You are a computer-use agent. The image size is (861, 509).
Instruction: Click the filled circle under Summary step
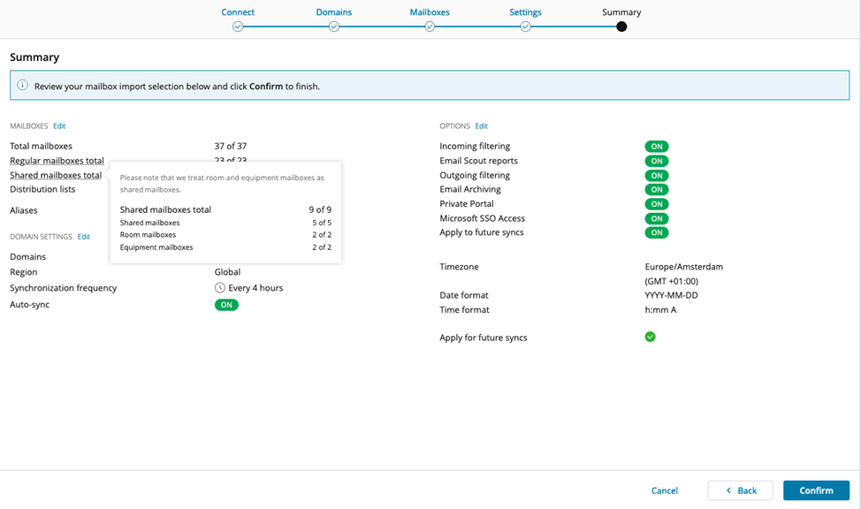[x=621, y=27]
